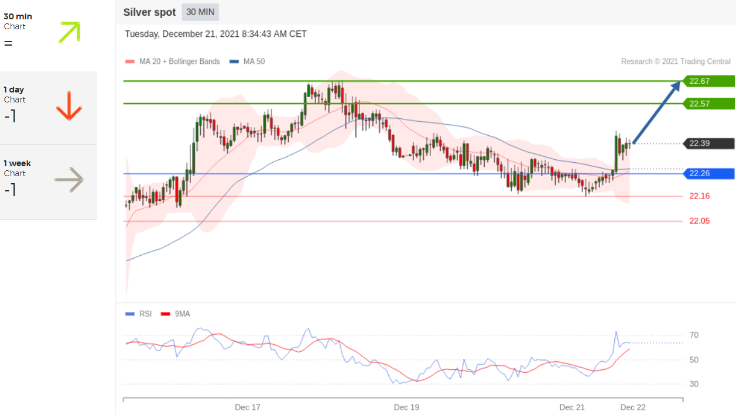Click the Dec 19 axis date

(x=406, y=407)
